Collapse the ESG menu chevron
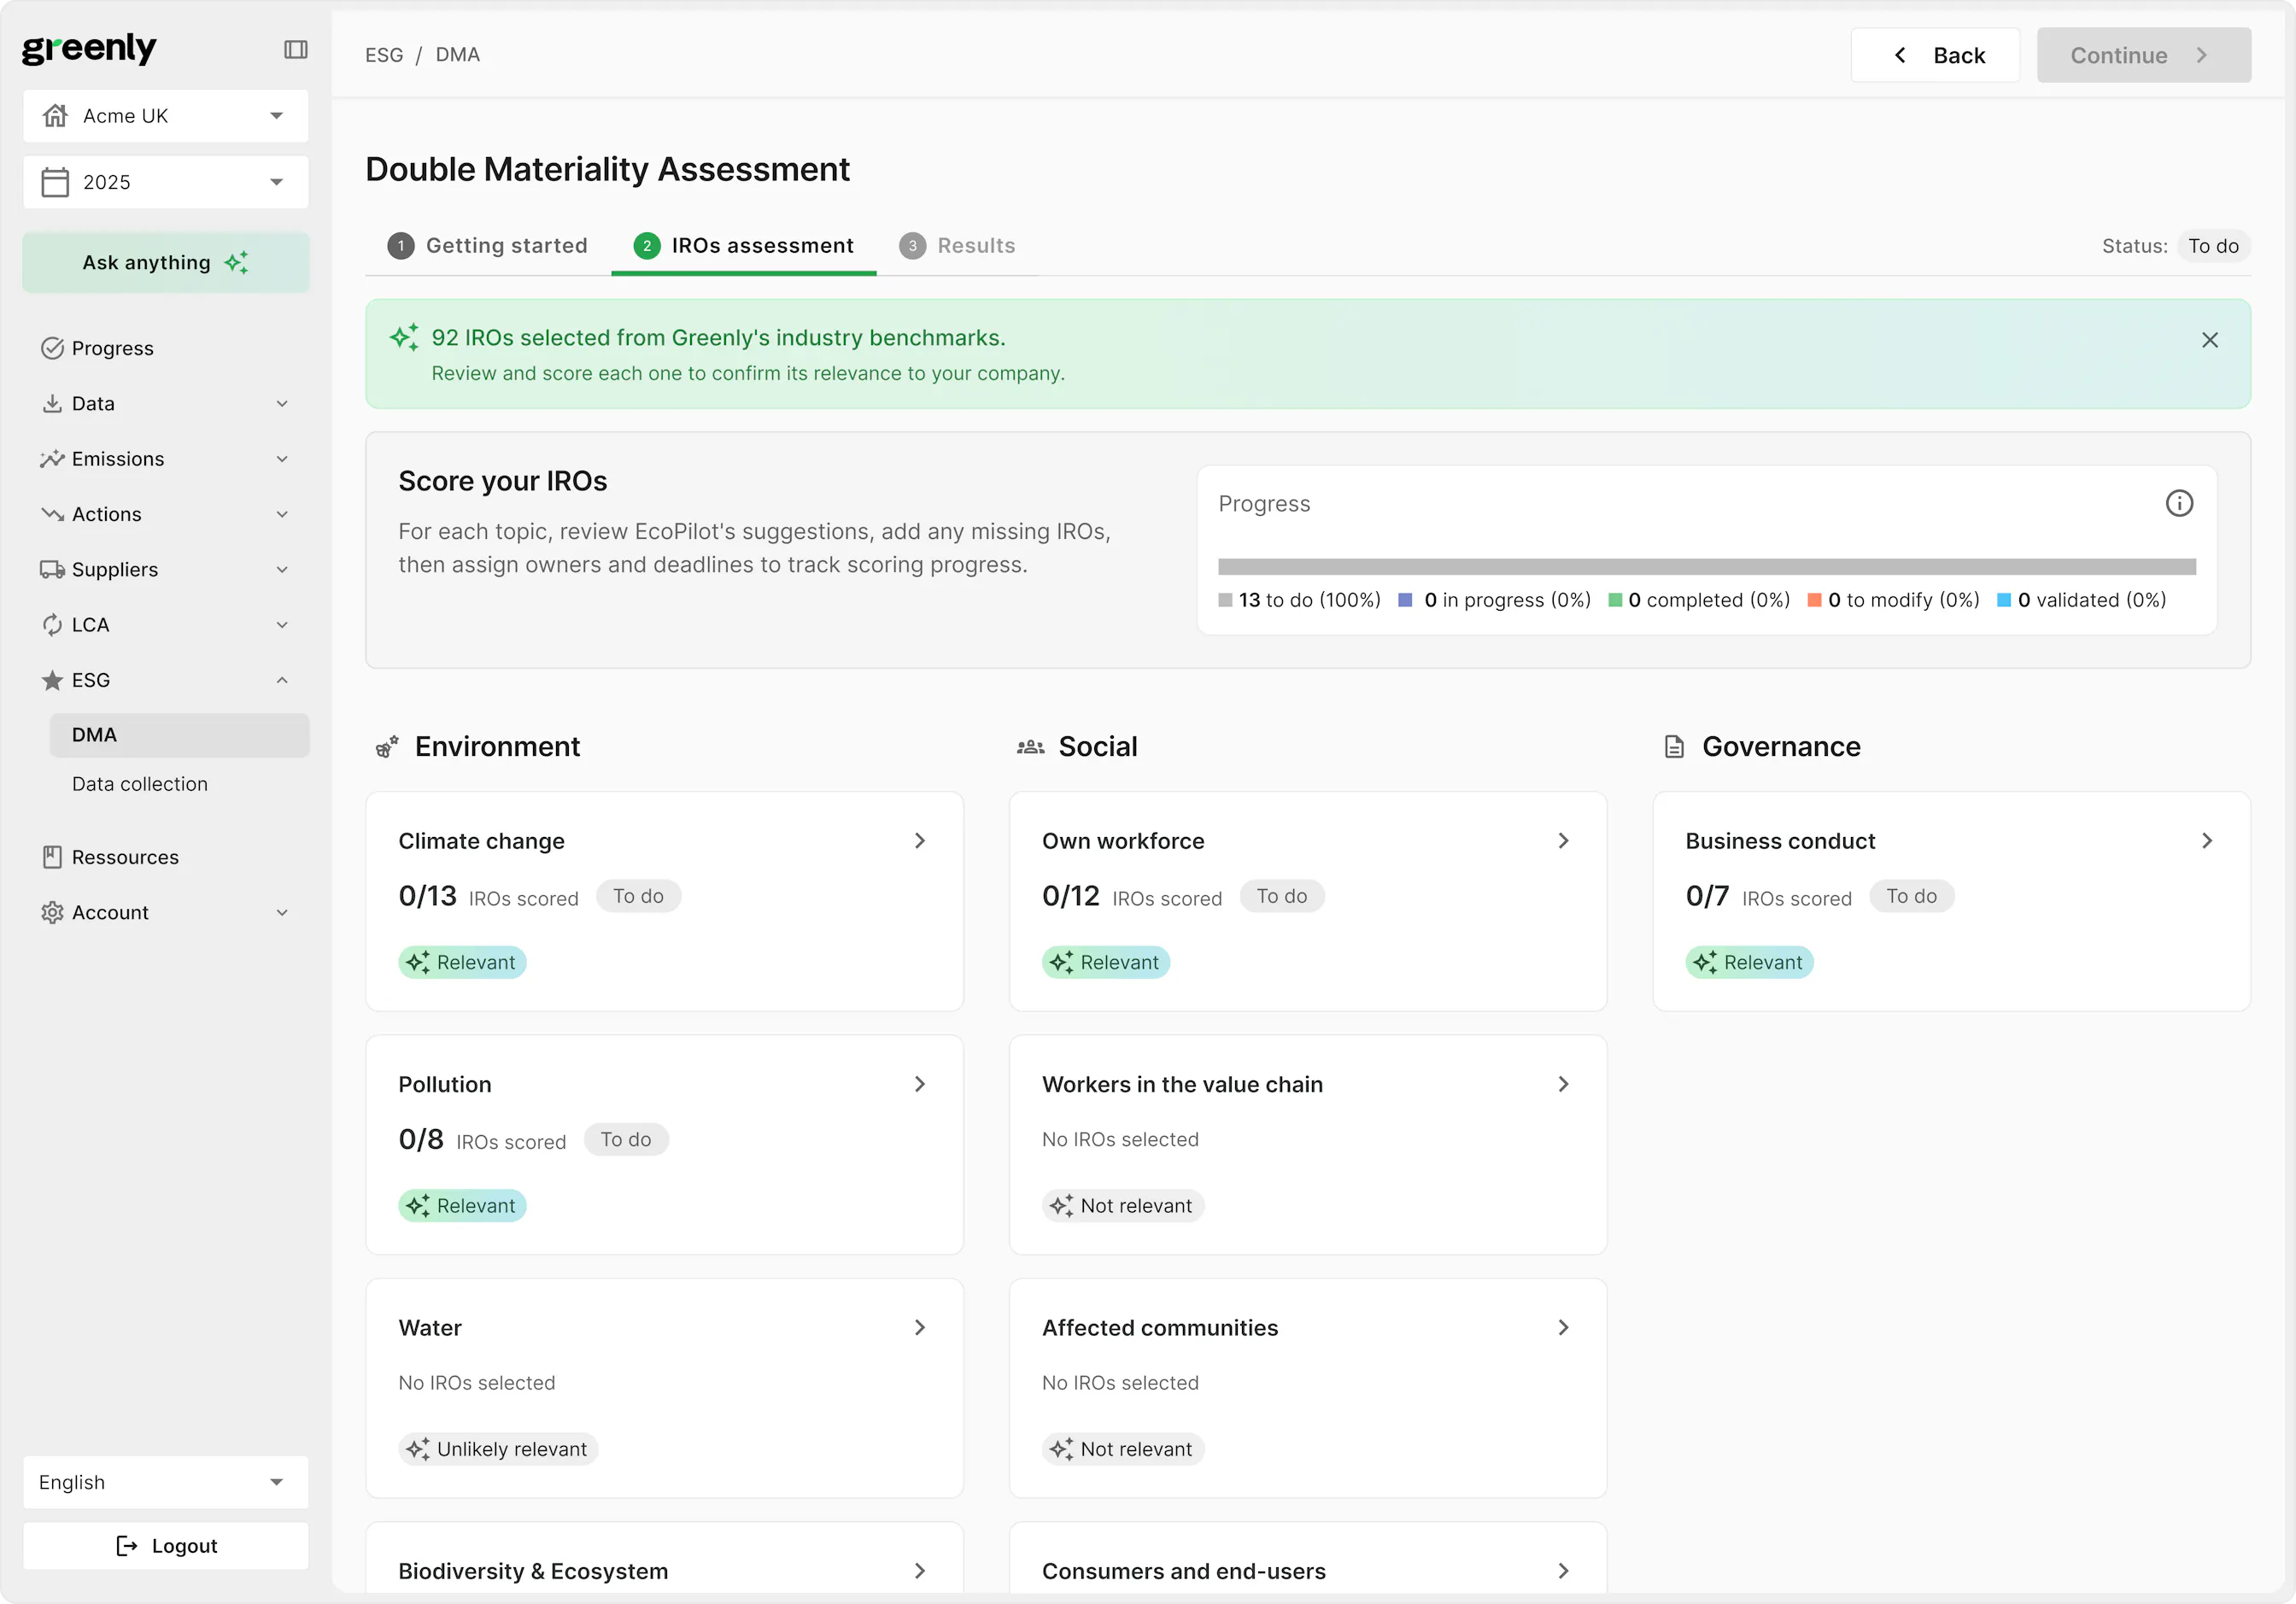Screen dimensions: 2296x1604 pyautogui.click(x=282, y=680)
